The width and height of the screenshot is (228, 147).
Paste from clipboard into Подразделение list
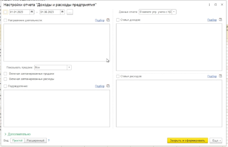pos(108,86)
